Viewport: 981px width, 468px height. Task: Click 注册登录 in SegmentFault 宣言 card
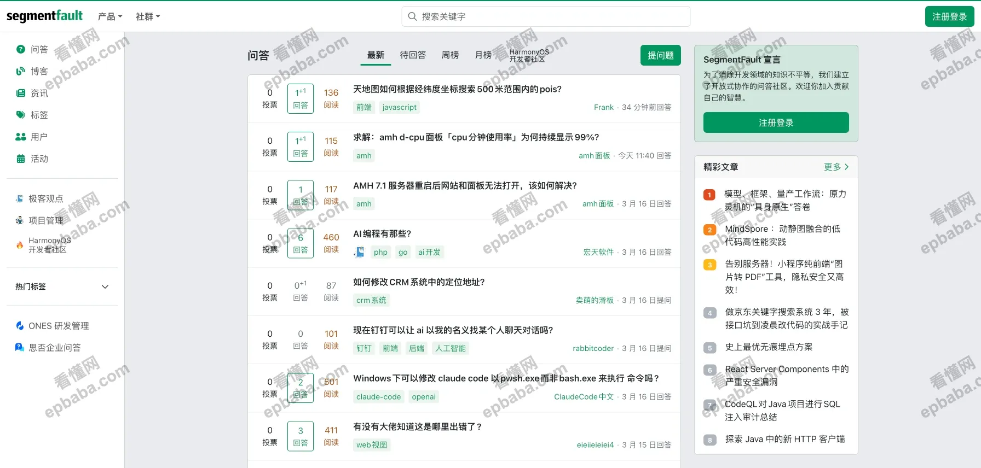click(776, 122)
